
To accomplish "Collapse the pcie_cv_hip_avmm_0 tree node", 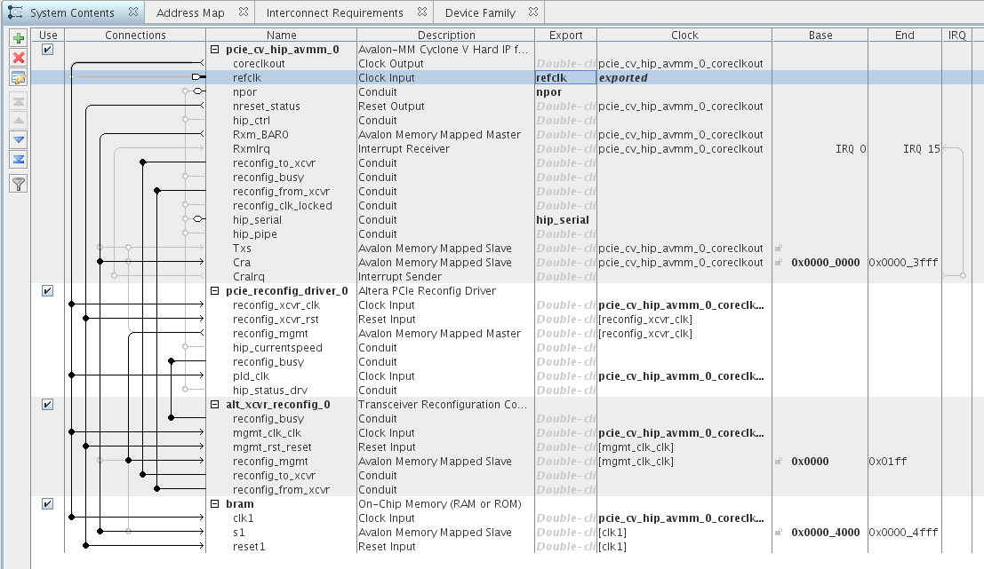I will pos(215,50).
